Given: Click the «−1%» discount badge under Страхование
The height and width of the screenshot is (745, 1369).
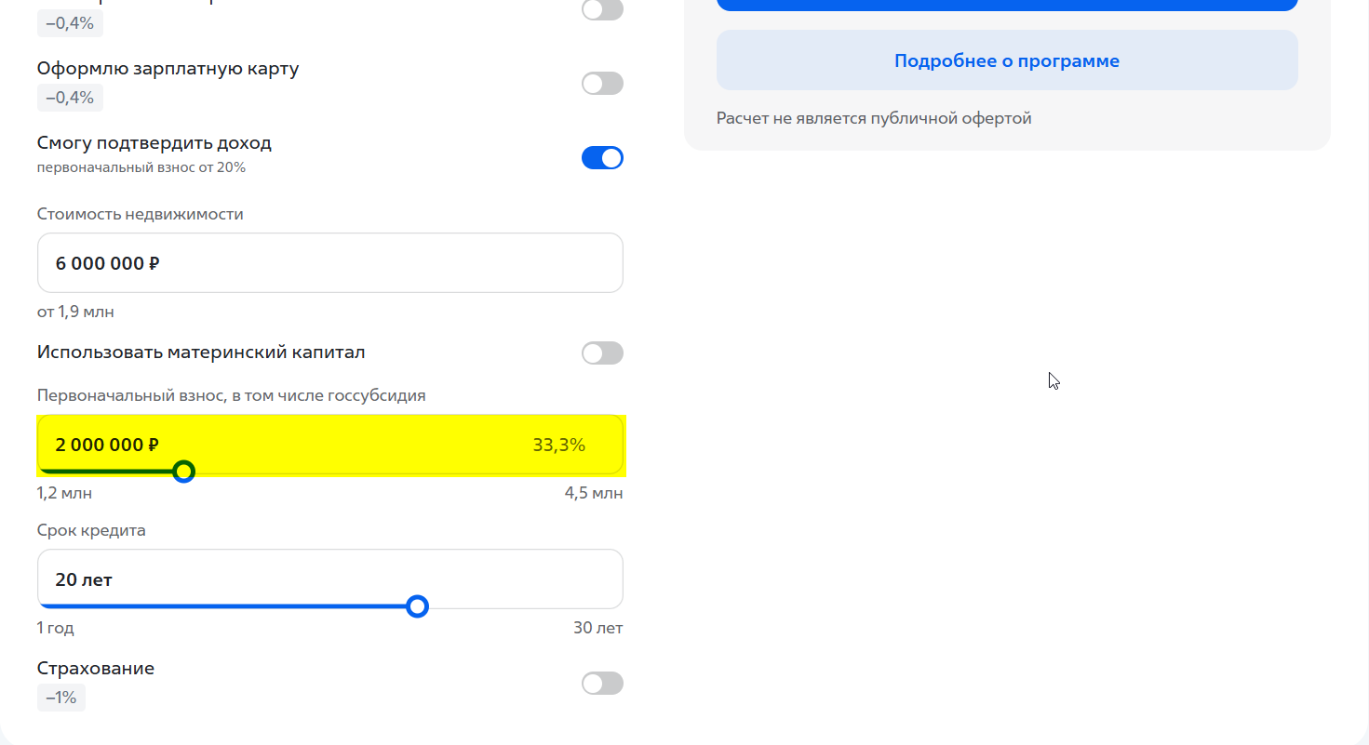Looking at the screenshot, I should pyautogui.click(x=60, y=697).
